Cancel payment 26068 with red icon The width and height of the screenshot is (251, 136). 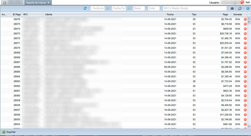click(245, 57)
